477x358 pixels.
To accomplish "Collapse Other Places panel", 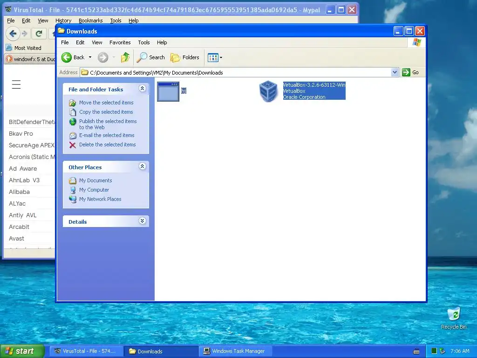I will pos(142,166).
